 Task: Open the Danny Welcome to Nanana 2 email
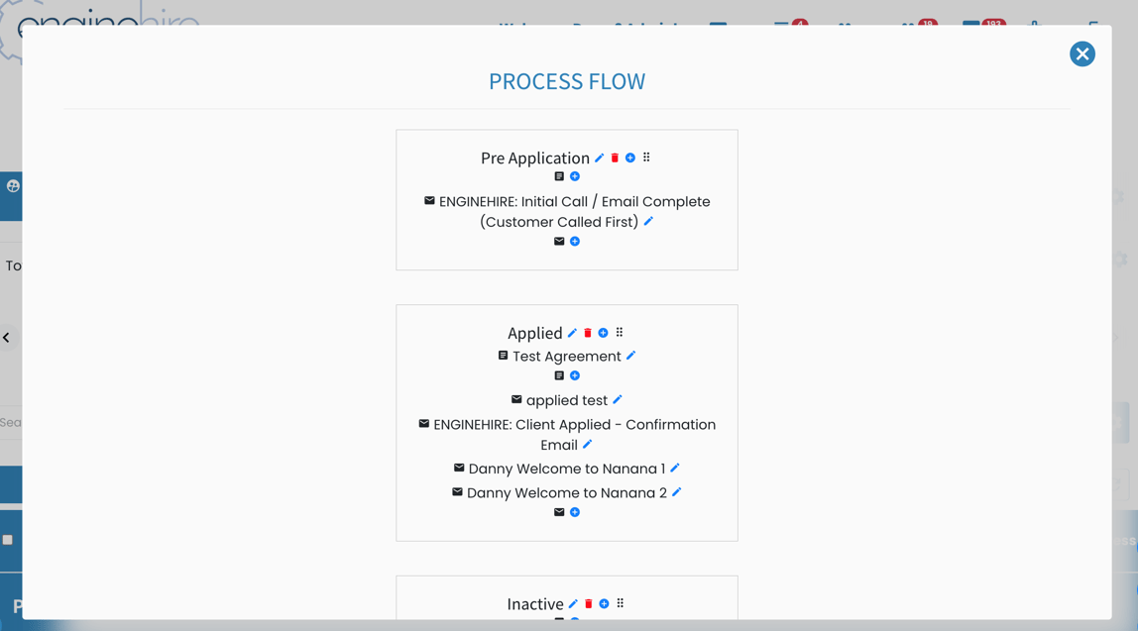[x=566, y=493]
